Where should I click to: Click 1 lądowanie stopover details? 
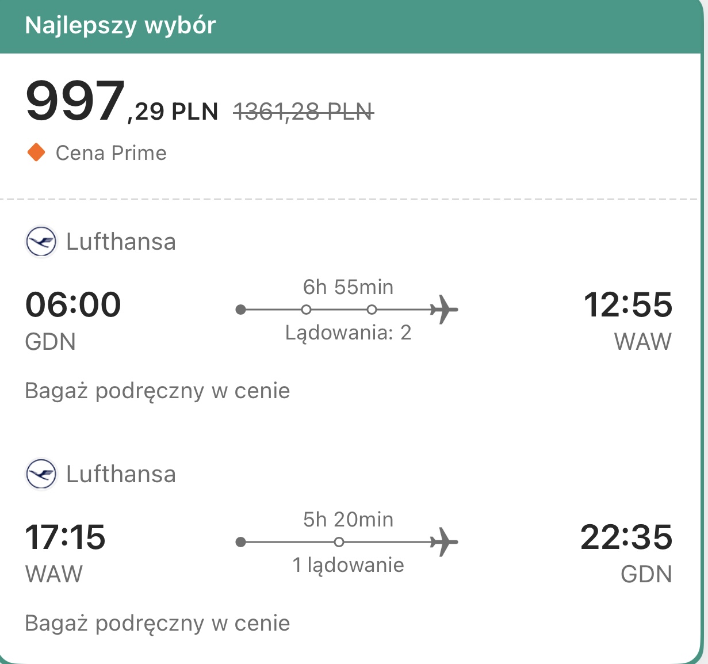pos(349,565)
